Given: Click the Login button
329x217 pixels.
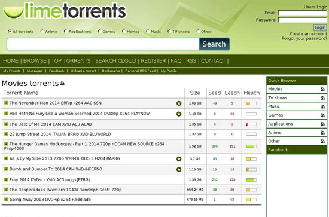Looking at the screenshot, I should [320, 27].
